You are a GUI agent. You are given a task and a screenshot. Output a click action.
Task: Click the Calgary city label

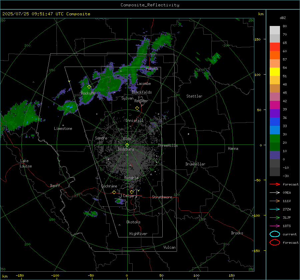point(130,196)
